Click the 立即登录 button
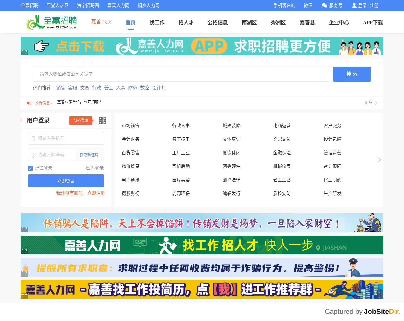The height and width of the screenshot is (321, 404). 66,181
